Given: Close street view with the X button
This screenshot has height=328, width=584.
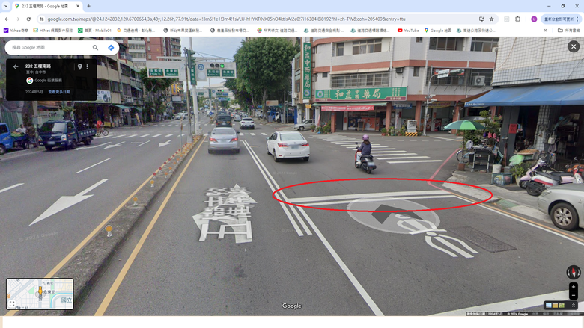Looking at the screenshot, I should point(574,46).
